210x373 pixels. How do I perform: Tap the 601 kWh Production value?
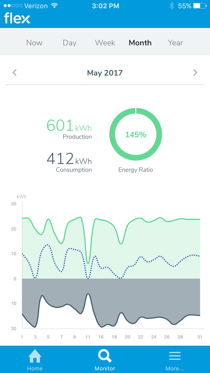coord(69,126)
